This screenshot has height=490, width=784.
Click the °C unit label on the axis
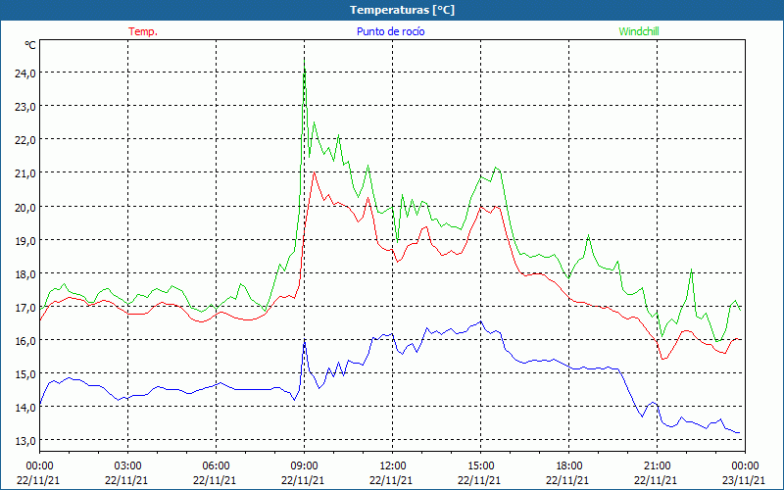30,45
